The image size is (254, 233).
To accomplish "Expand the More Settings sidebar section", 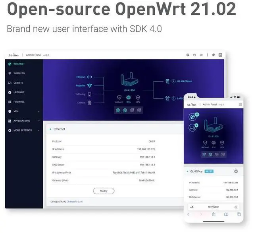I will (x=23, y=131).
